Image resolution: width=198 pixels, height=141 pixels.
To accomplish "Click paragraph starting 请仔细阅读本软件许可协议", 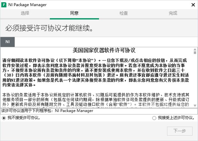I will pyautogui.click(x=96, y=73).
